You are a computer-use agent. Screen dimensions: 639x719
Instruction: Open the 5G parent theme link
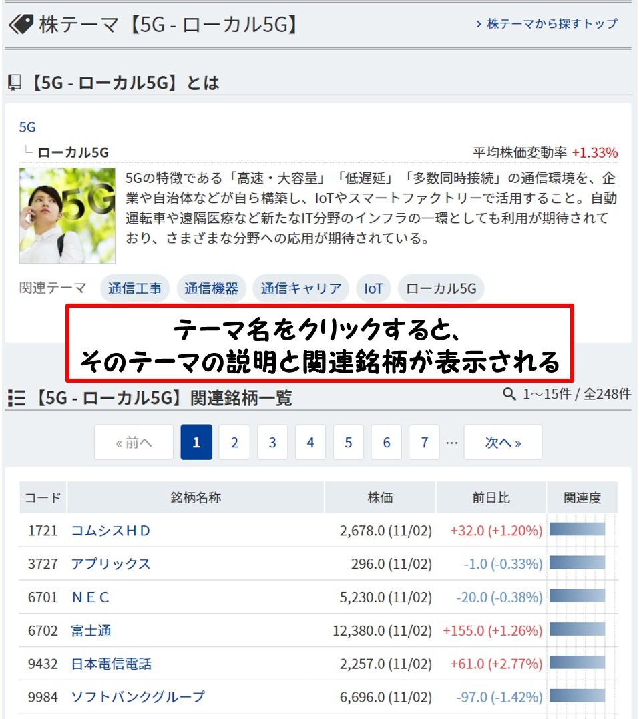pyautogui.click(x=27, y=127)
